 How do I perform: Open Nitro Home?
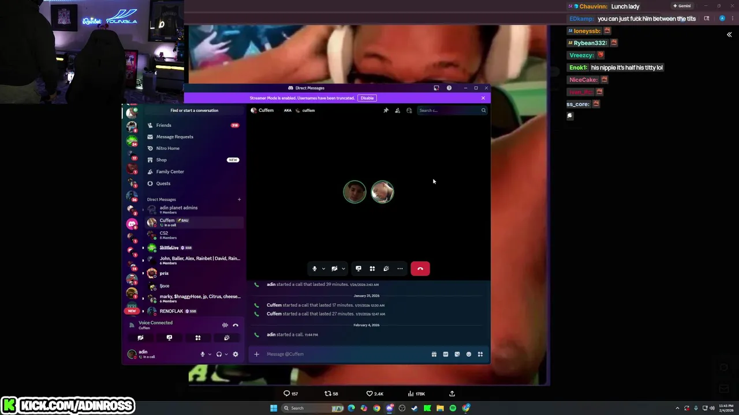click(x=193, y=148)
